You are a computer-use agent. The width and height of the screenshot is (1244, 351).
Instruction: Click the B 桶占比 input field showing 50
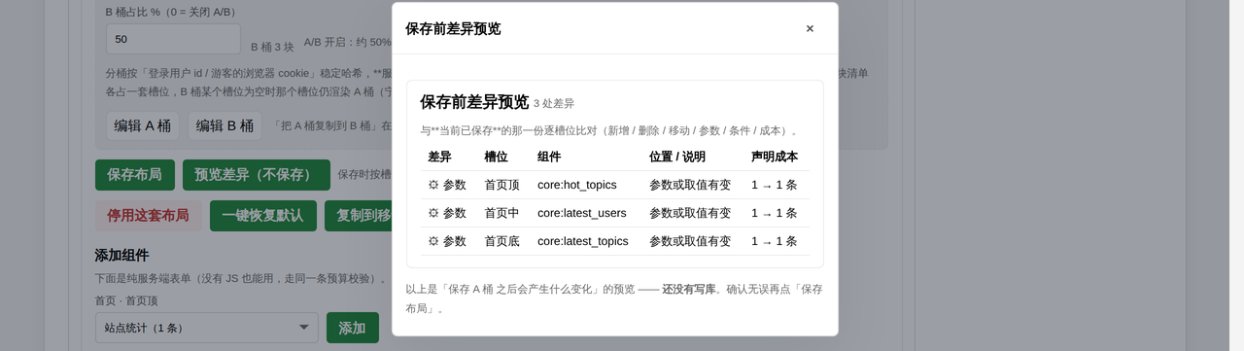click(x=173, y=39)
